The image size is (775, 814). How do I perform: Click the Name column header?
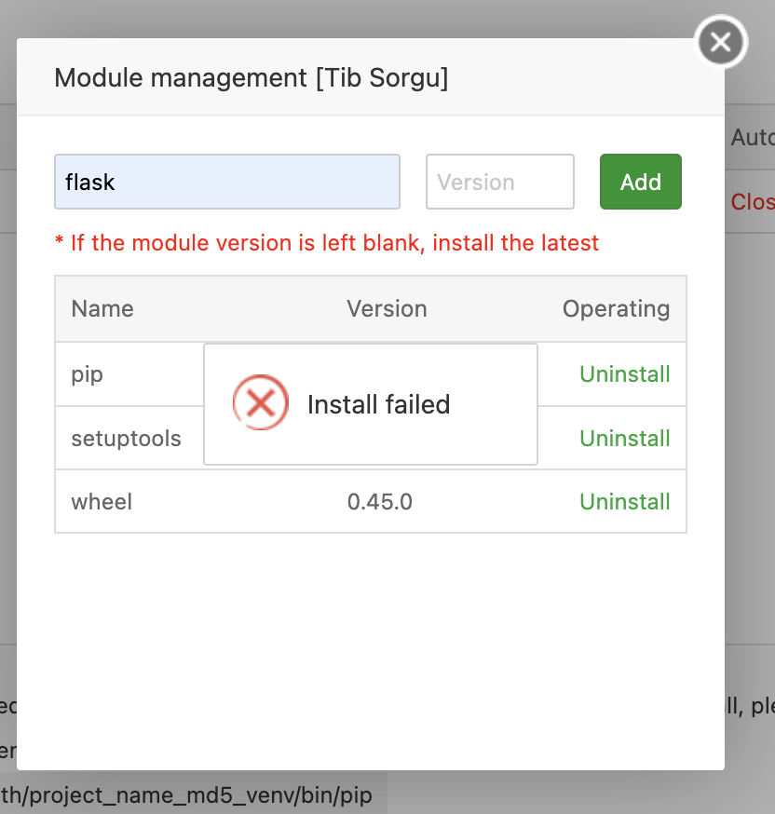pyautogui.click(x=102, y=309)
